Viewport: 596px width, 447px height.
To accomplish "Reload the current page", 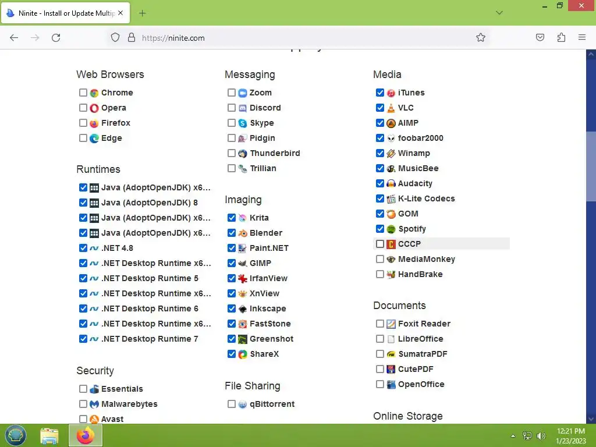I will coord(56,37).
